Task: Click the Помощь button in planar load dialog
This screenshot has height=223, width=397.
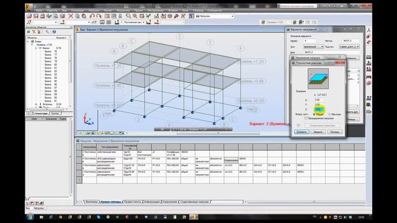Action: click(334, 132)
